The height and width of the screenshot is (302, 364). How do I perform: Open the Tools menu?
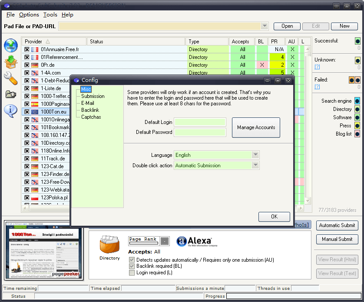50,15
